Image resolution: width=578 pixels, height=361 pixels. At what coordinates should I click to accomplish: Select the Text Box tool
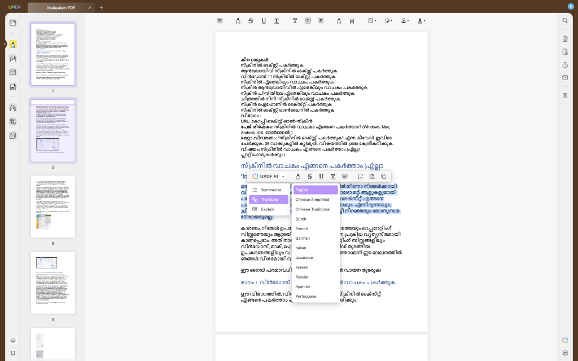tap(307, 20)
